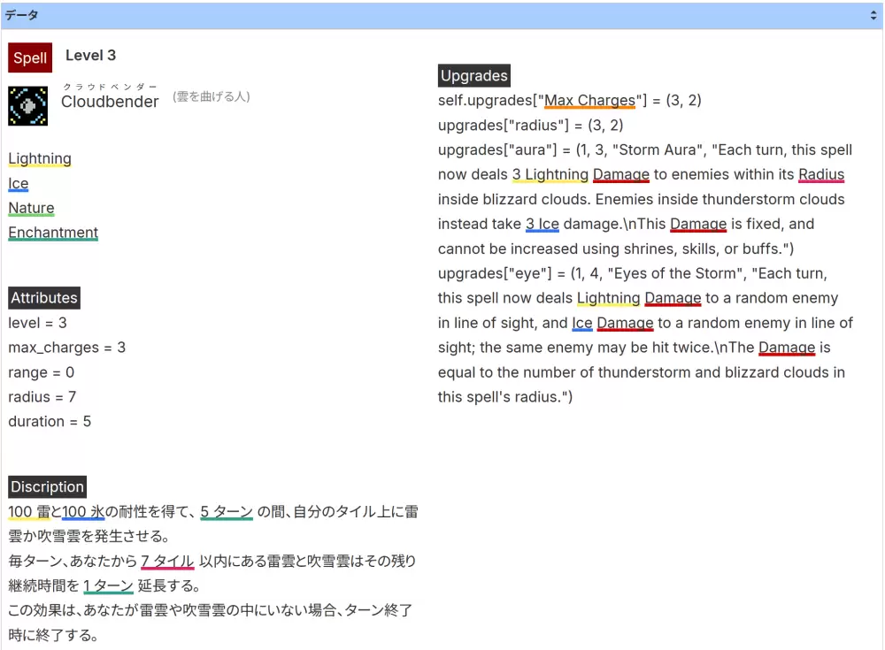The width and height of the screenshot is (885, 650).
Task: Click the Discription section heading
Action: pyautogui.click(x=47, y=487)
